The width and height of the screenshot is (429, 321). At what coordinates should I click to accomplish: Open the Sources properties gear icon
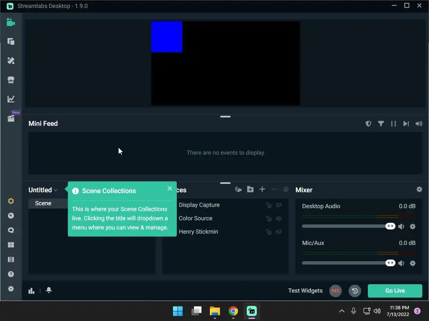[x=286, y=189]
